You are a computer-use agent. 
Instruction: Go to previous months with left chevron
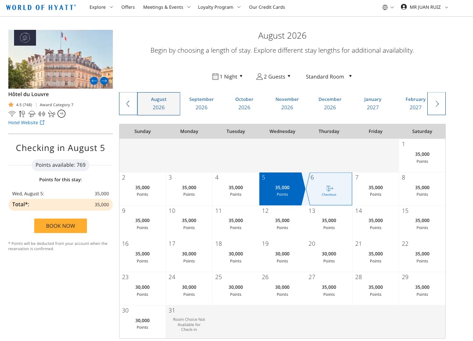[128, 104]
